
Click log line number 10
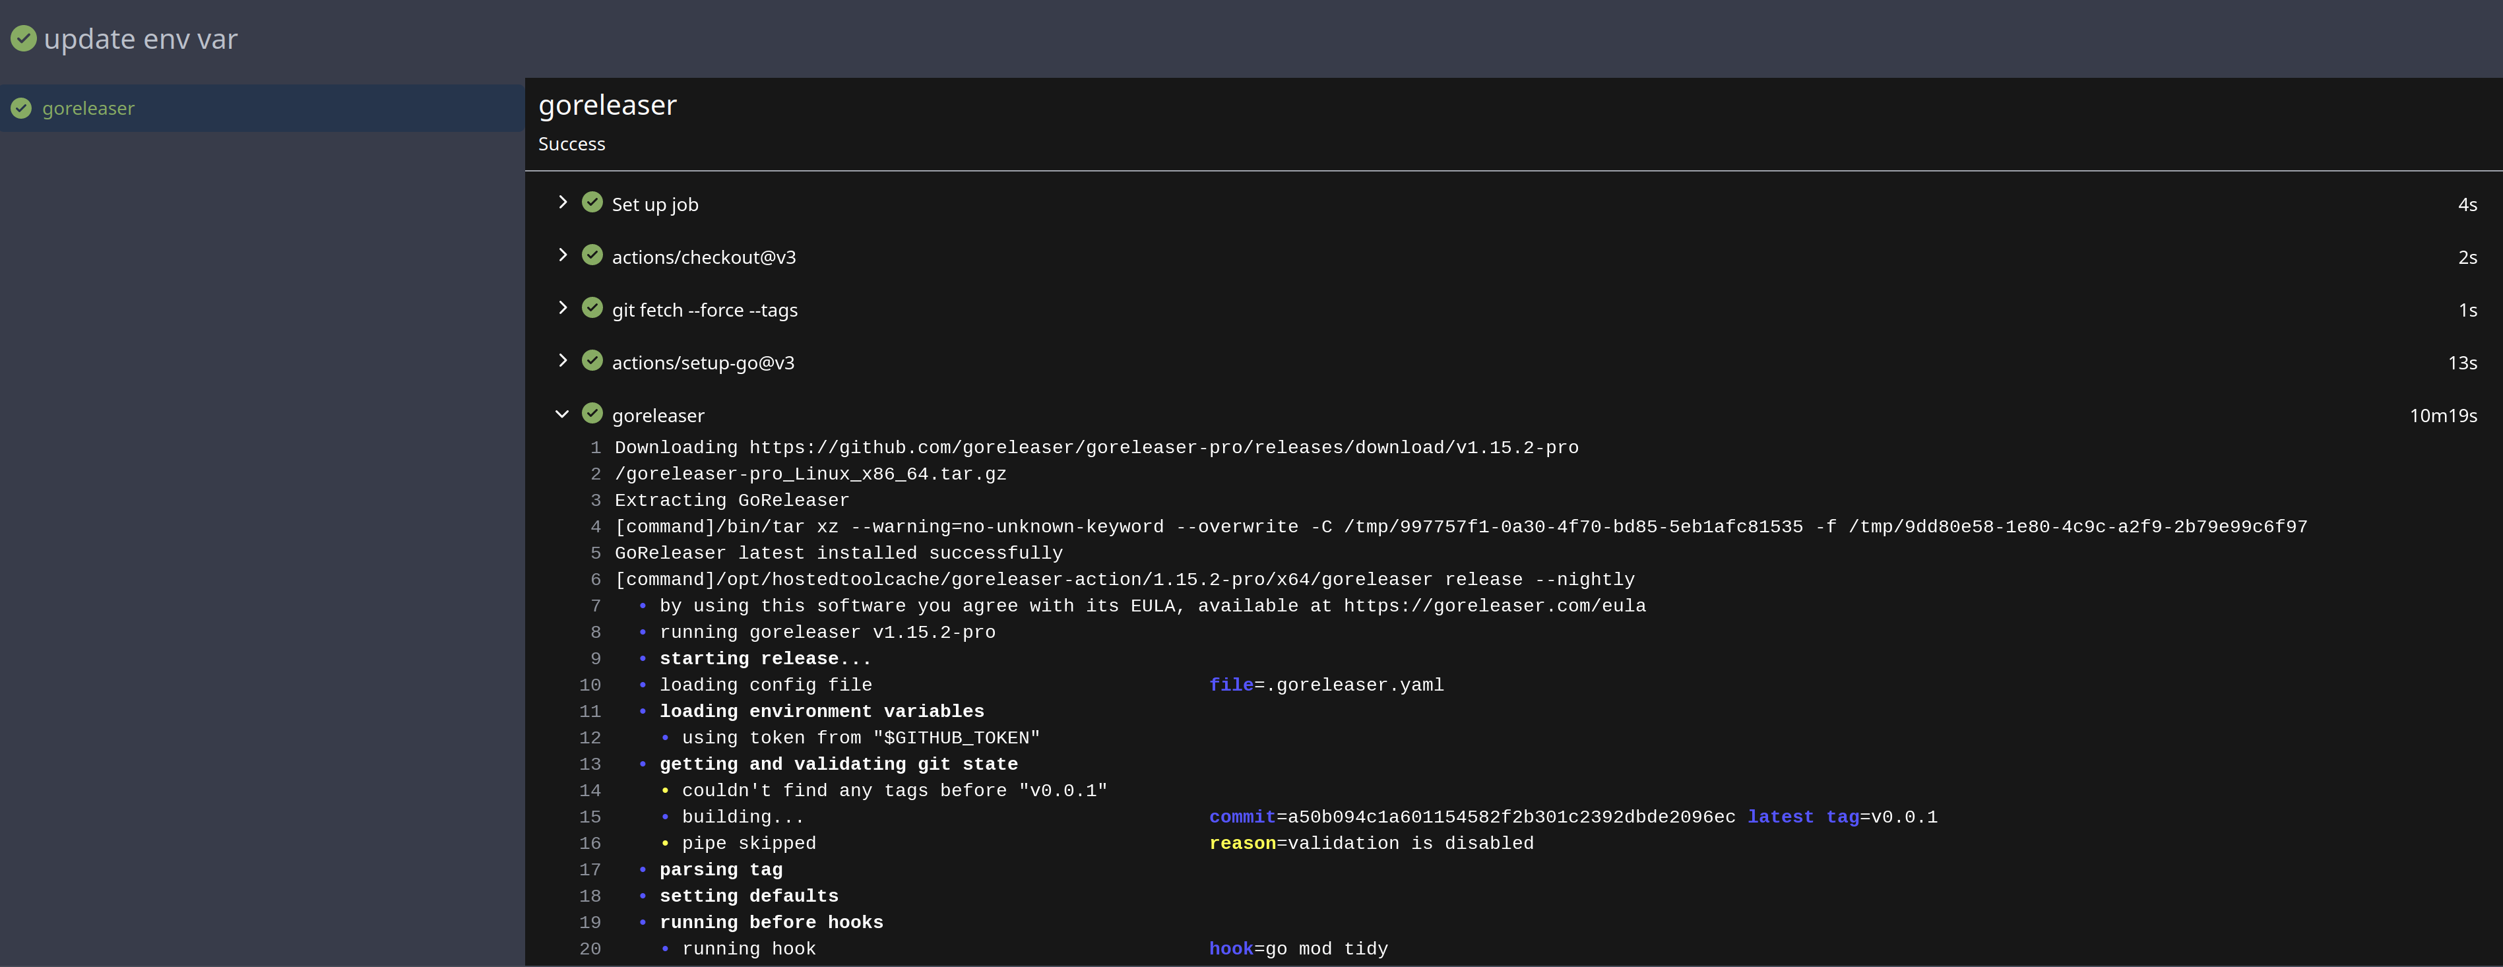(590, 685)
